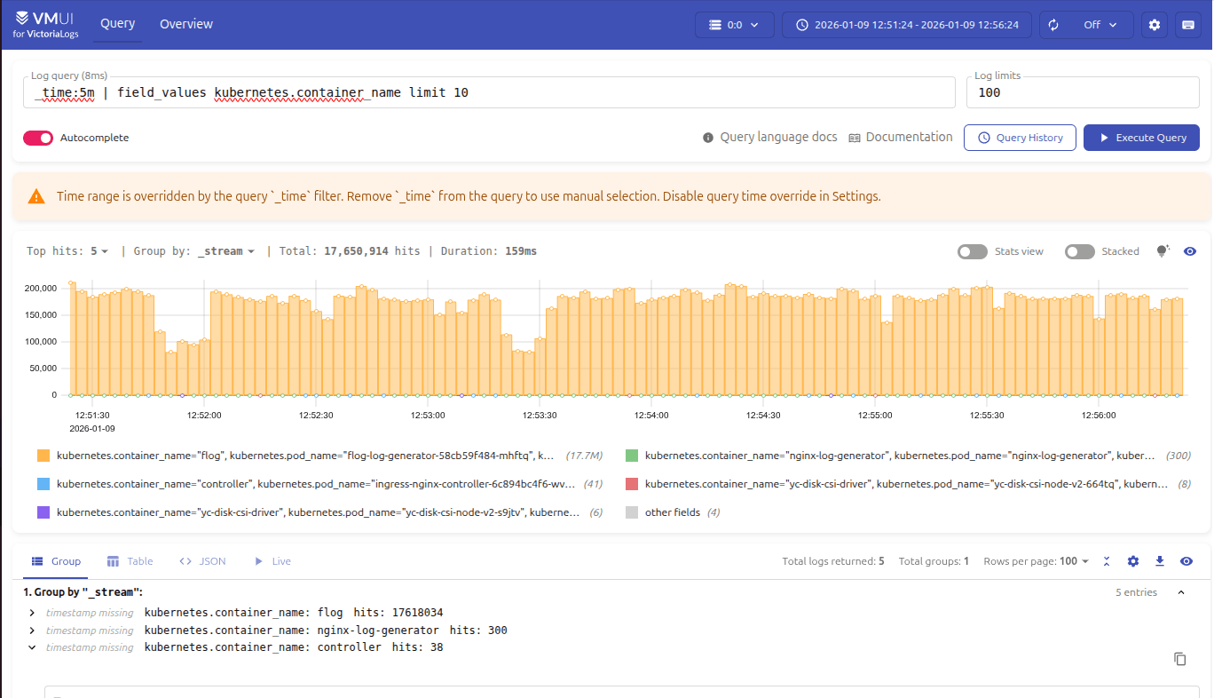Image resolution: width=1214 pixels, height=698 pixels.
Task: Turn on the Stacked chart toggle
Action: point(1080,251)
